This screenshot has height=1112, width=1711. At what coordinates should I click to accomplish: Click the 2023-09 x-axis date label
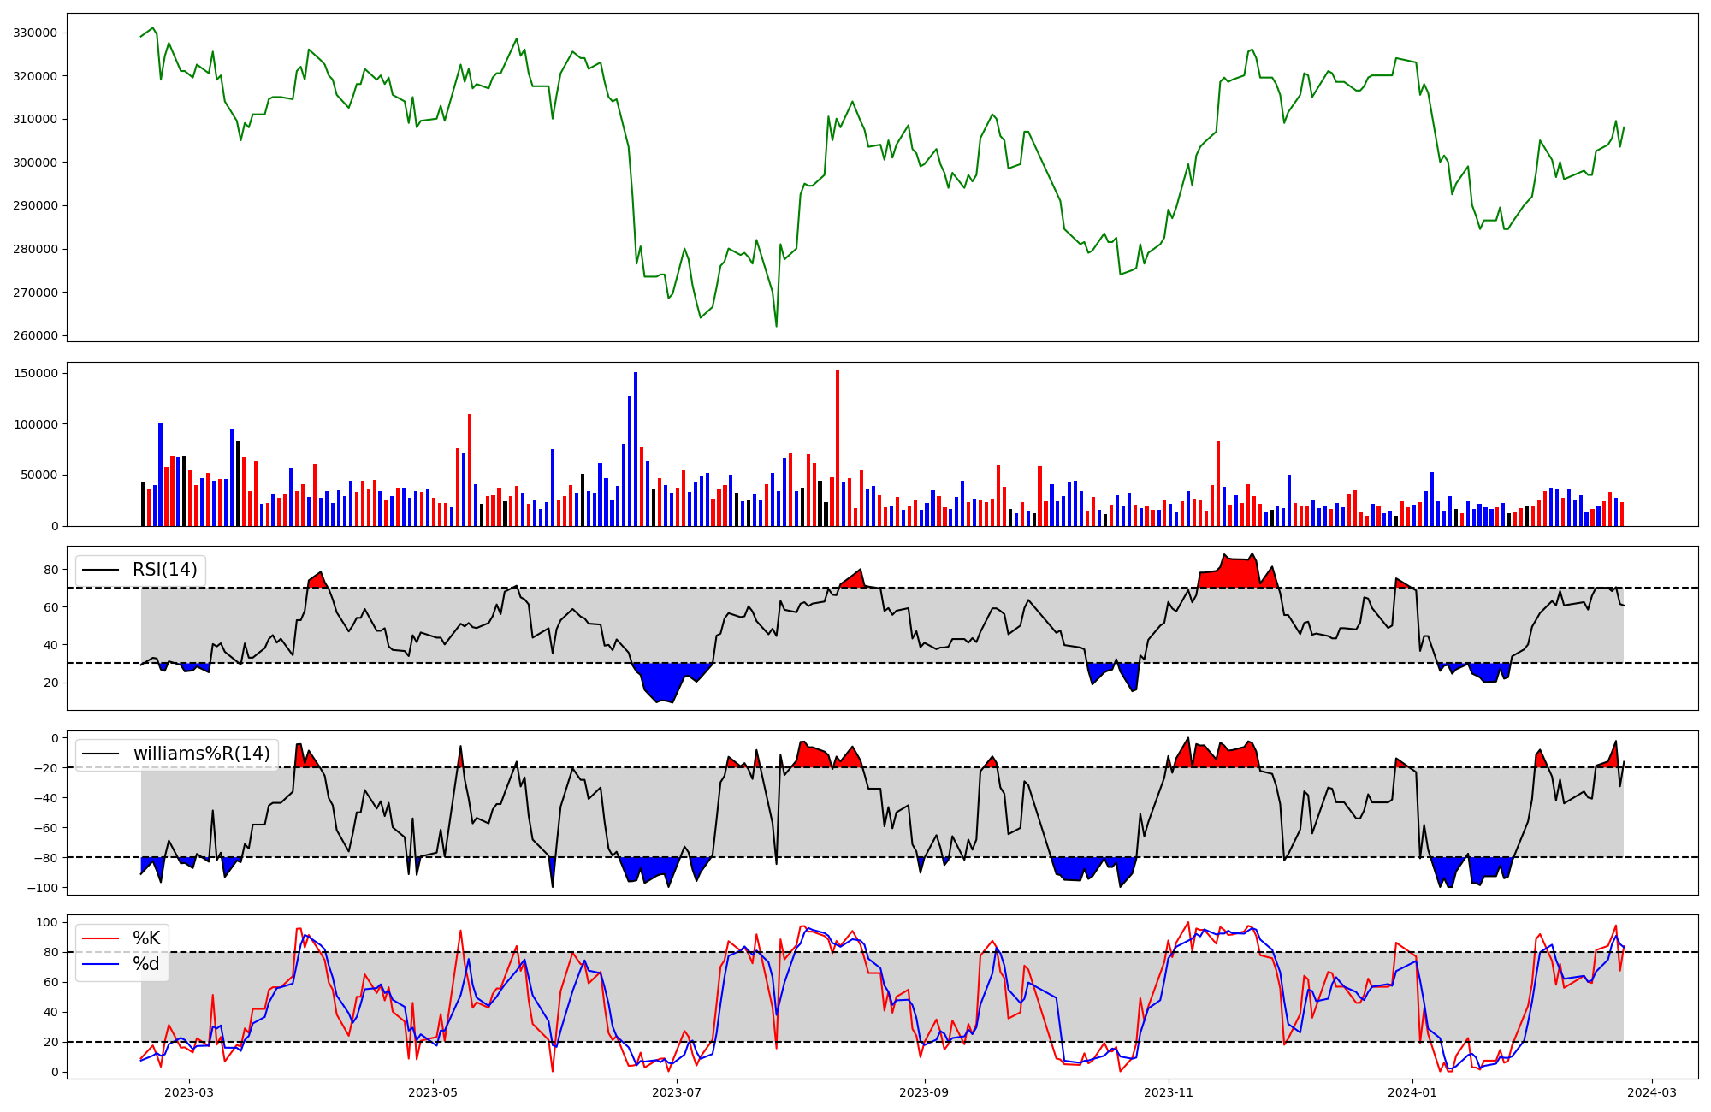point(924,1092)
